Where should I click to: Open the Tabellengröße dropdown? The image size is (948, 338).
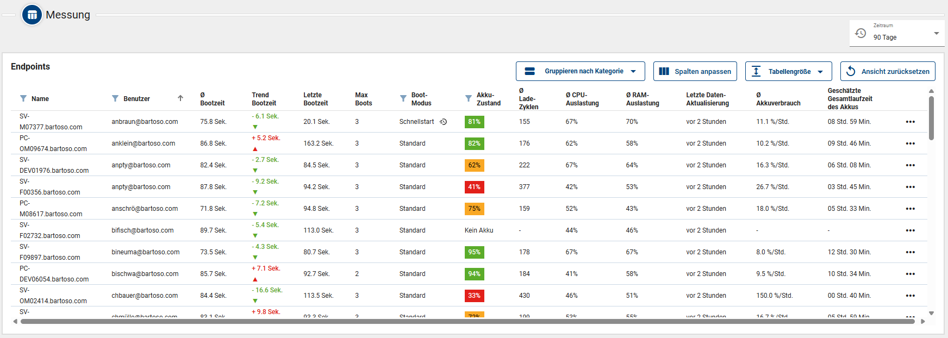(x=788, y=71)
